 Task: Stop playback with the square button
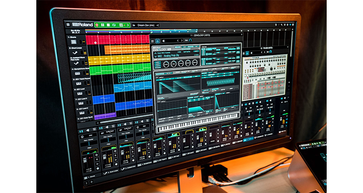click(x=108, y=25)
